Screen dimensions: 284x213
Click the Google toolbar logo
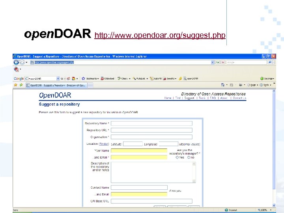(19, 78)
